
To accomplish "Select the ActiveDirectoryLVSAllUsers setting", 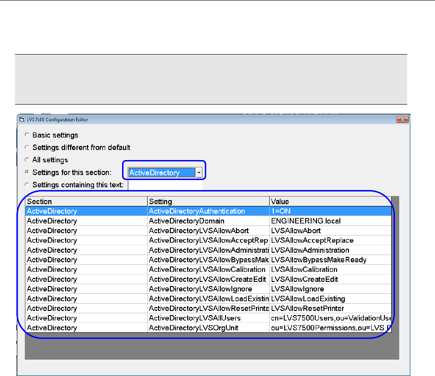I will (208, 318).
